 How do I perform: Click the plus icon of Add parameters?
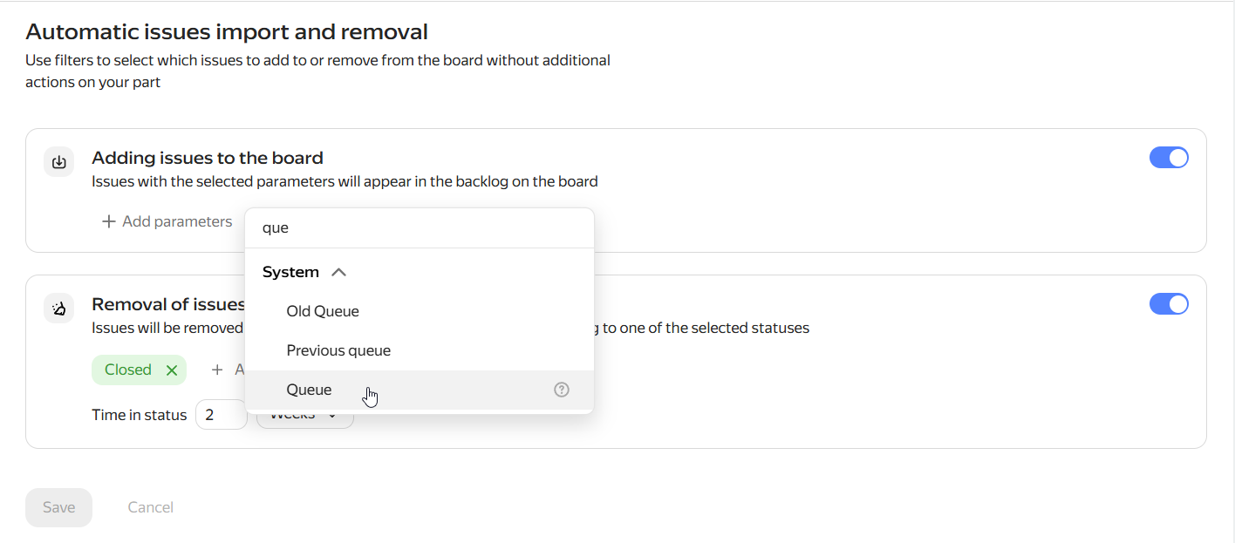tap(109, 221)
